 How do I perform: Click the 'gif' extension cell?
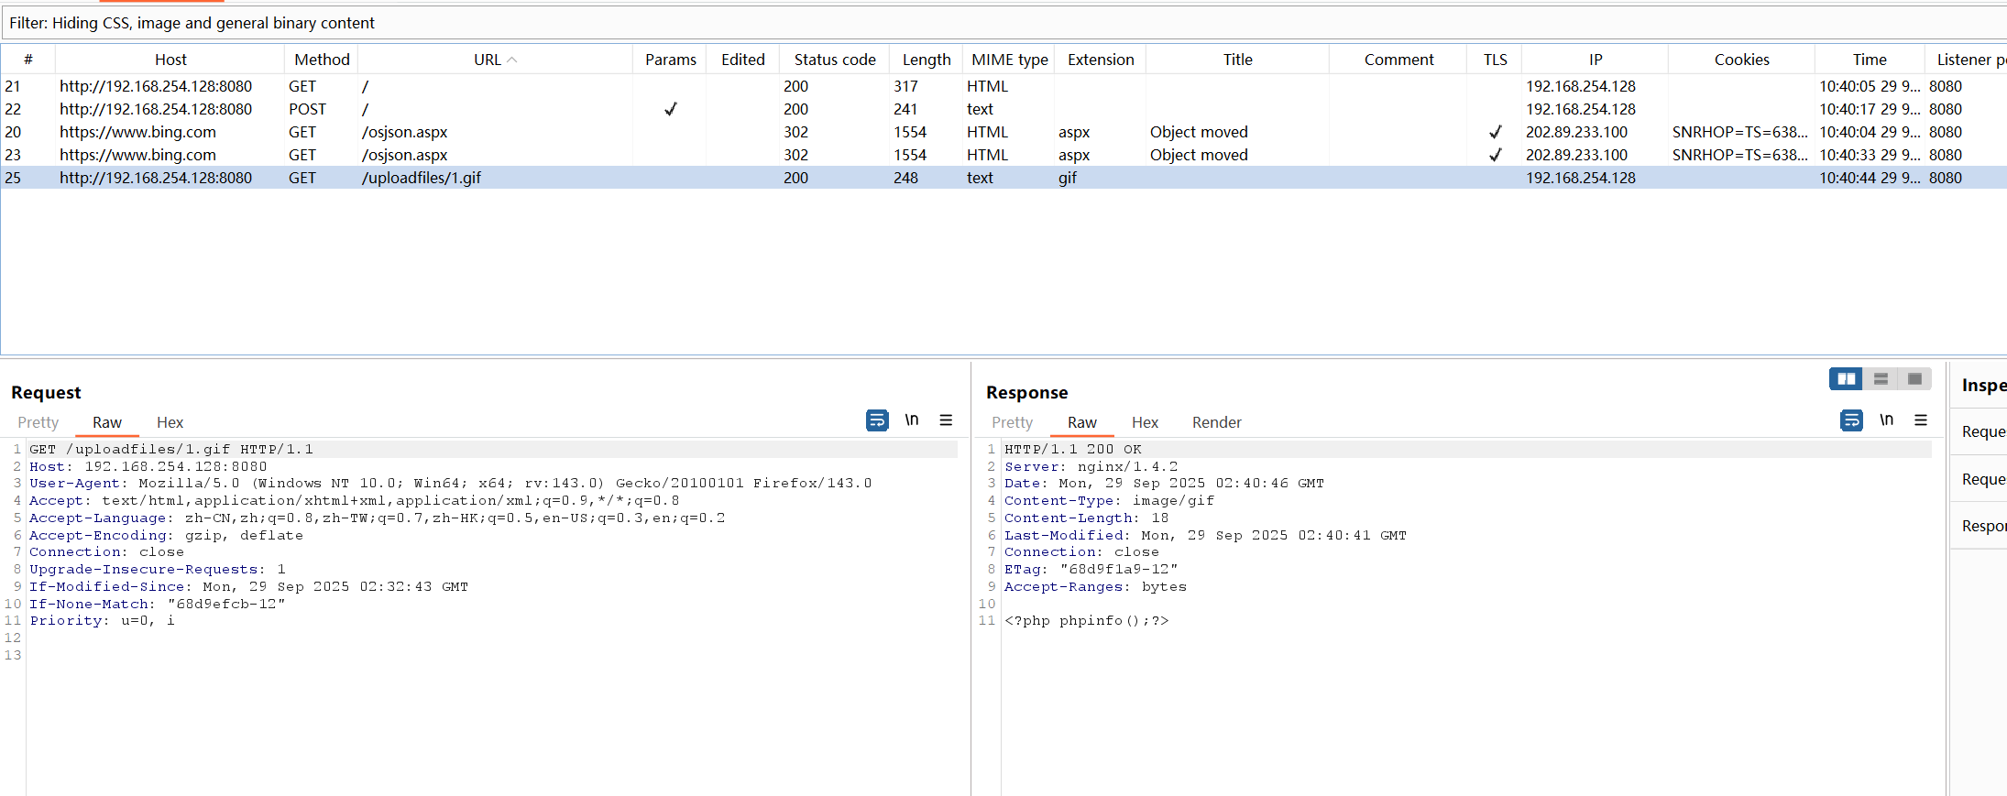[1068, 178]
